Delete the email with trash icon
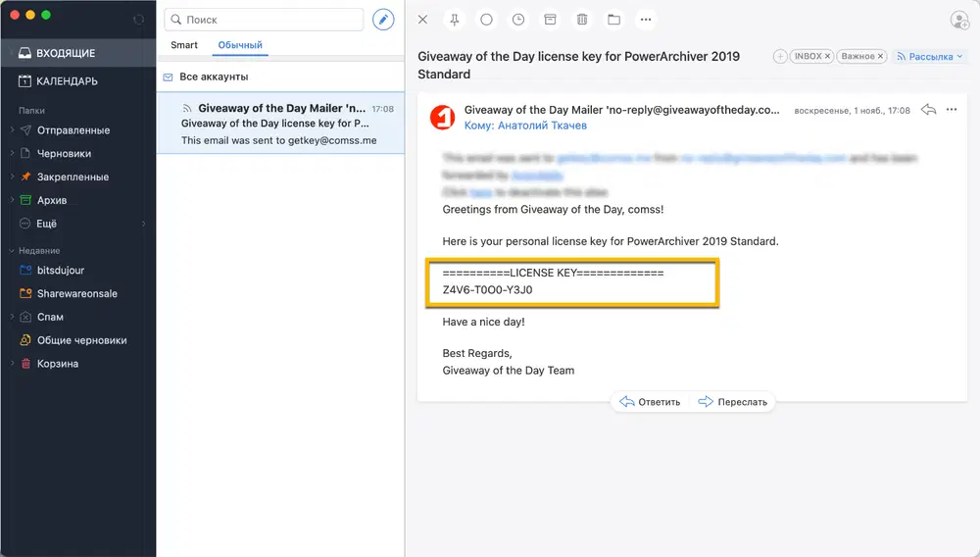 click(582, 20)
